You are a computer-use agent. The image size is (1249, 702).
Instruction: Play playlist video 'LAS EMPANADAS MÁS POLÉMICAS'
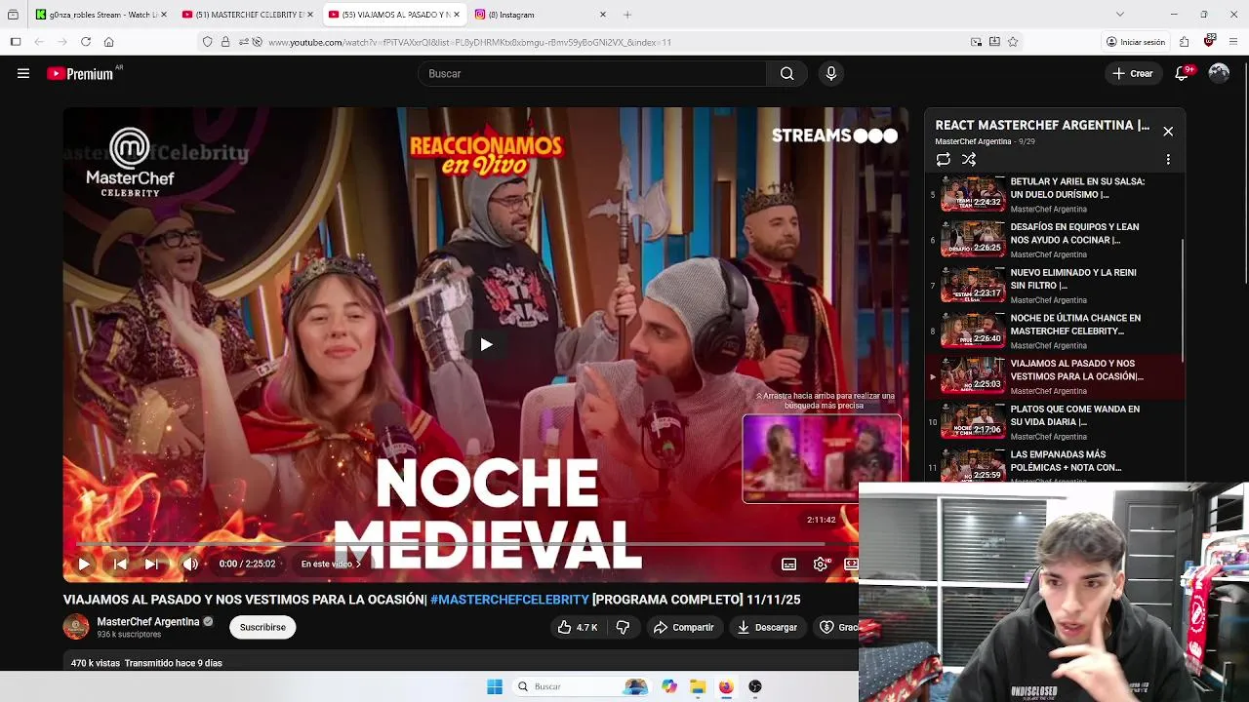(1054, 464)
